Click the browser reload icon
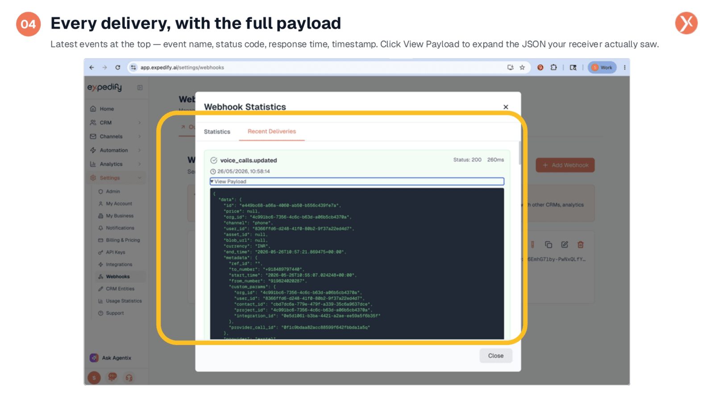 118,68
